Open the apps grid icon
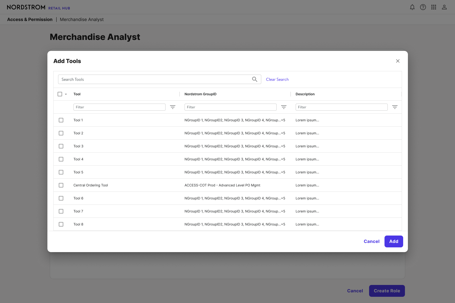Screen dimensions: 455x303 (x=434, y=7)
